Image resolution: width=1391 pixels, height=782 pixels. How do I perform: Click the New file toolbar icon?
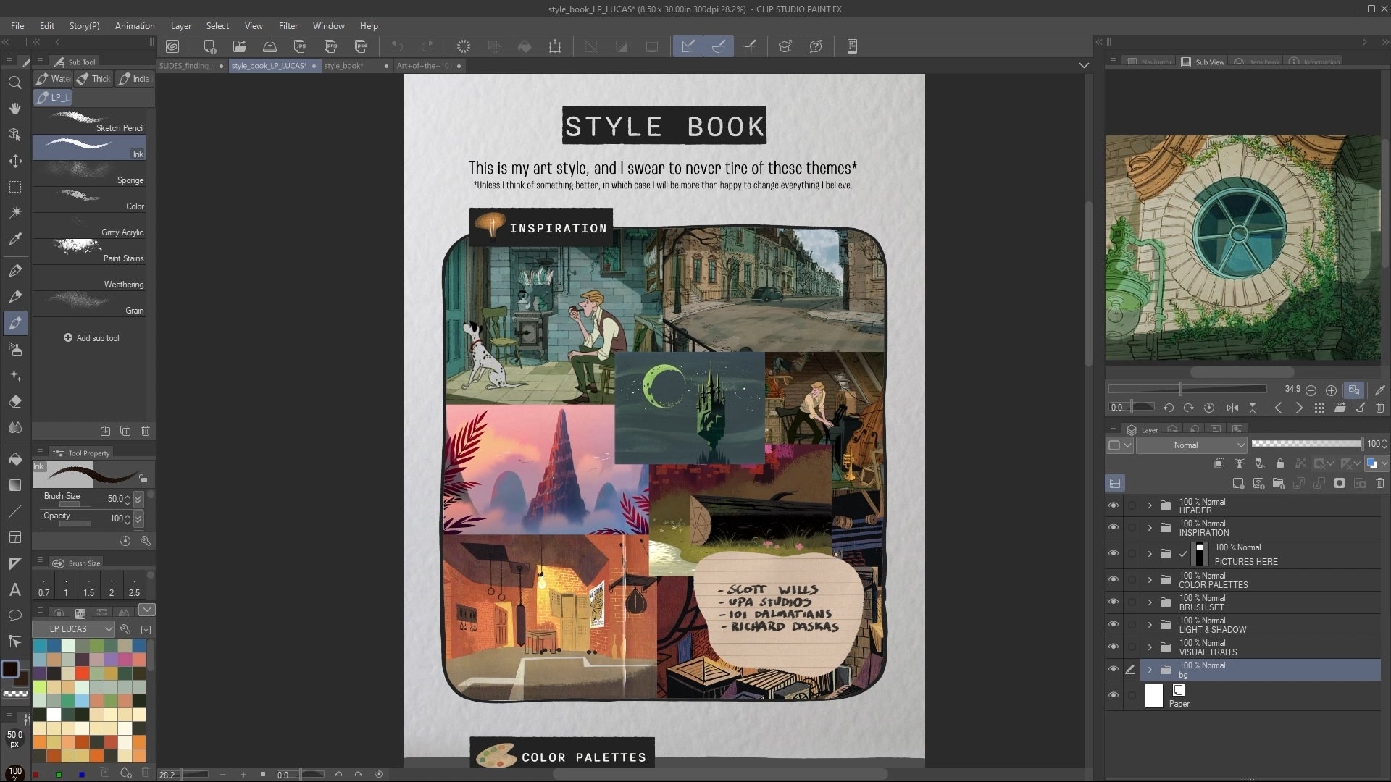click(x=209, y=46)
